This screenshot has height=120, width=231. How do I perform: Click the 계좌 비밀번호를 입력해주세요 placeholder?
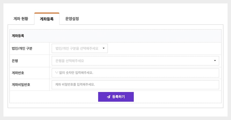[x=75, y=85]
